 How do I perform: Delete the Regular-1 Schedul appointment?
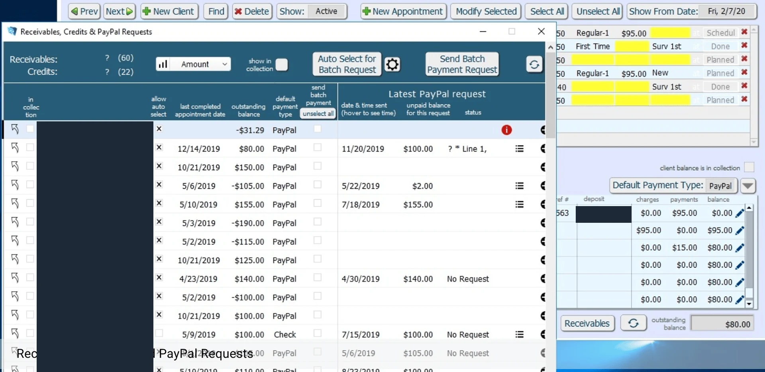click(x=744, y=32)
